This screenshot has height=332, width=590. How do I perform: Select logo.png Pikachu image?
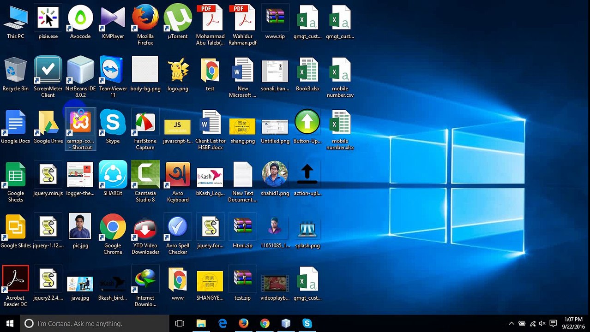tap(178, 74)
